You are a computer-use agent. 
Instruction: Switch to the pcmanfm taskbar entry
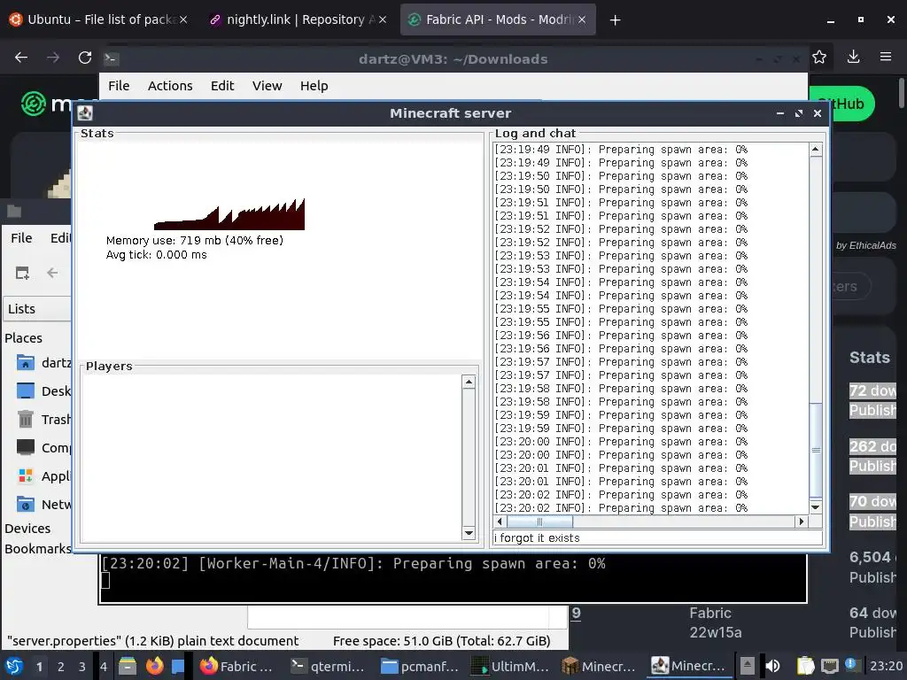pyautogui.click(x=419, y=666)
